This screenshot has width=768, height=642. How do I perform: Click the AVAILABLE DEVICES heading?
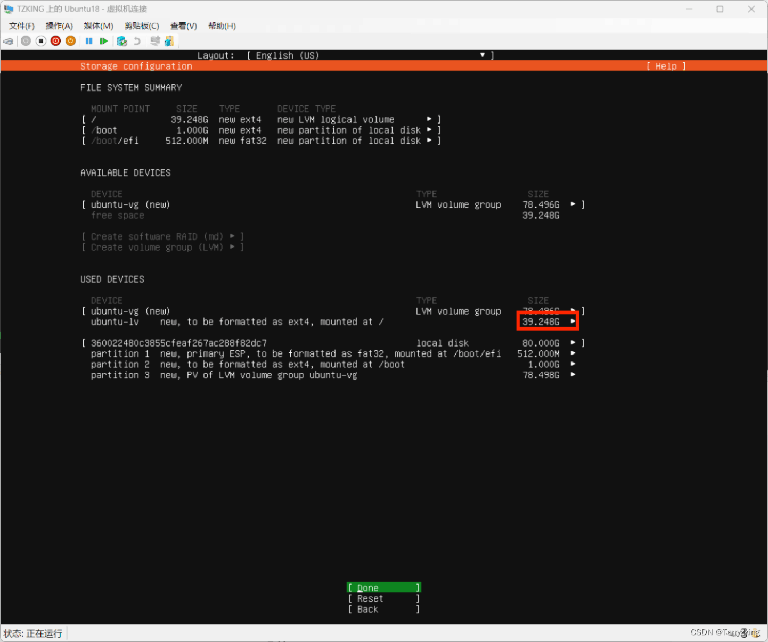point(126,172)
